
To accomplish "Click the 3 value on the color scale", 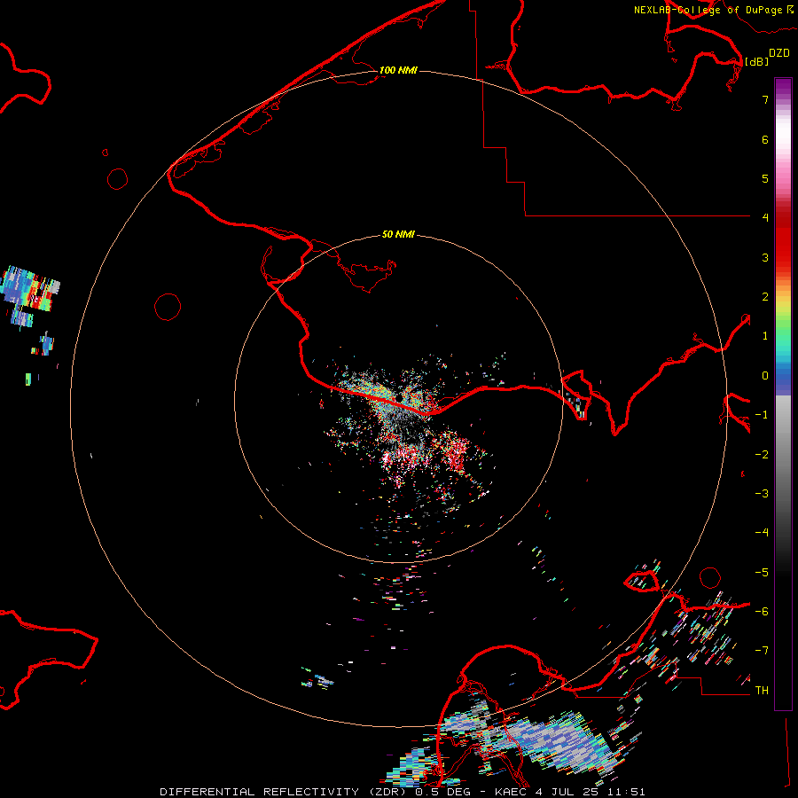I will point(765,257).
